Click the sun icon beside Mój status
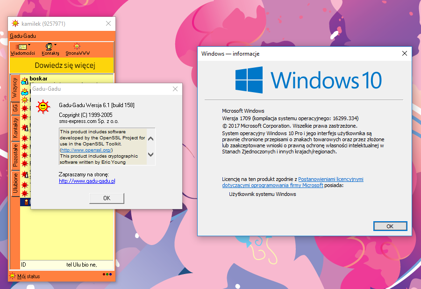 click(x=12, y=276)
